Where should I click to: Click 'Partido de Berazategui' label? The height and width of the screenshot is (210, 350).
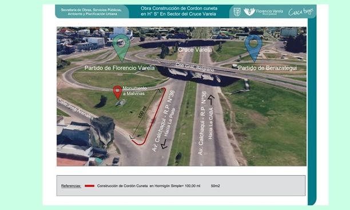tap(268, 68)
